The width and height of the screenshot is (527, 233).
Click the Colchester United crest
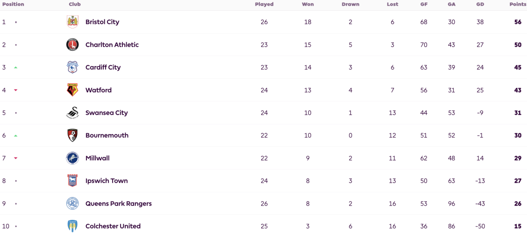pyautogui.click(x=72, y=226)
